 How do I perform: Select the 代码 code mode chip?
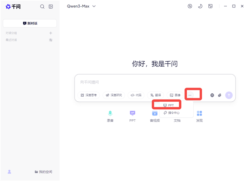click(136, 95)
